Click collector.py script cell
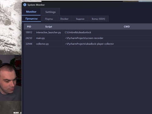The width and height of the screenshot is (152, 114). (49, 44)
